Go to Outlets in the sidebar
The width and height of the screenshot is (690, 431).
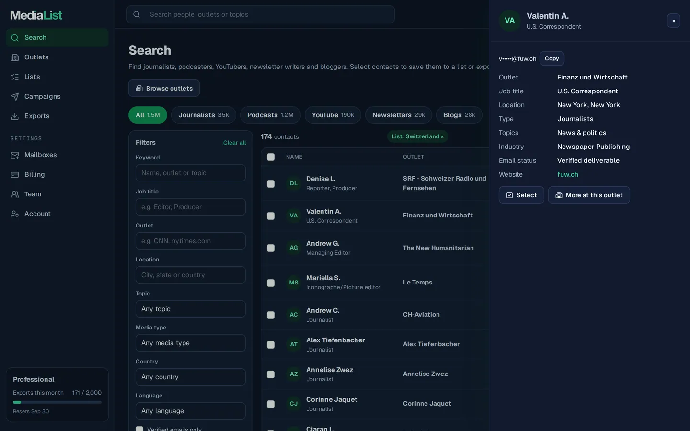57,57
